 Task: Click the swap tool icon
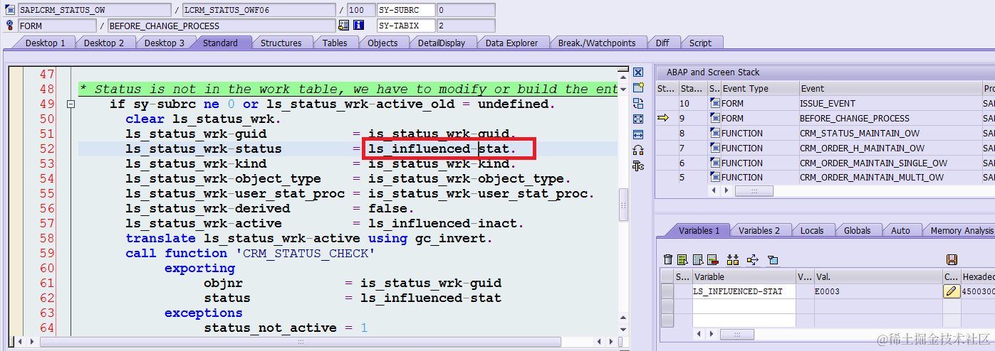tap(638, 104)
